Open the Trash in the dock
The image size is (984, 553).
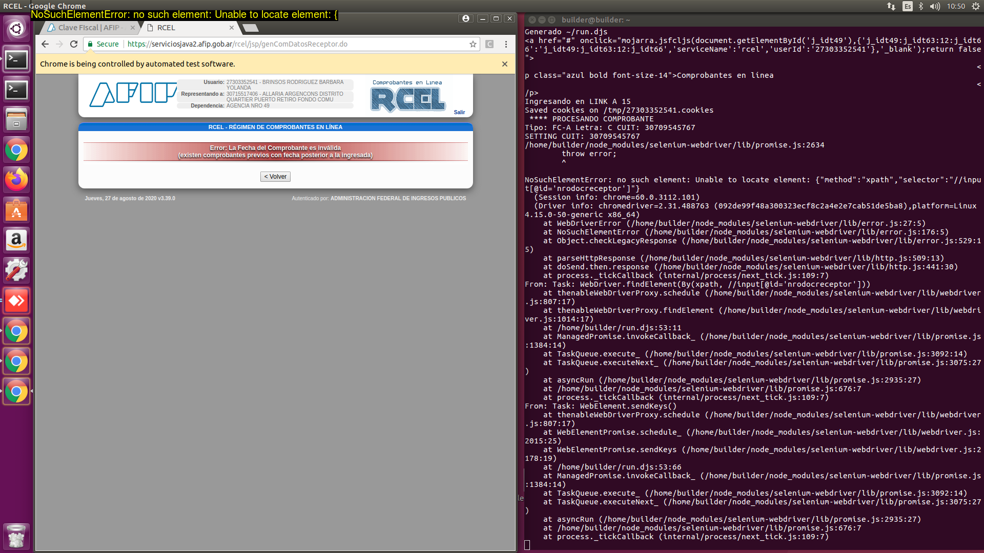tap(16, 537)
